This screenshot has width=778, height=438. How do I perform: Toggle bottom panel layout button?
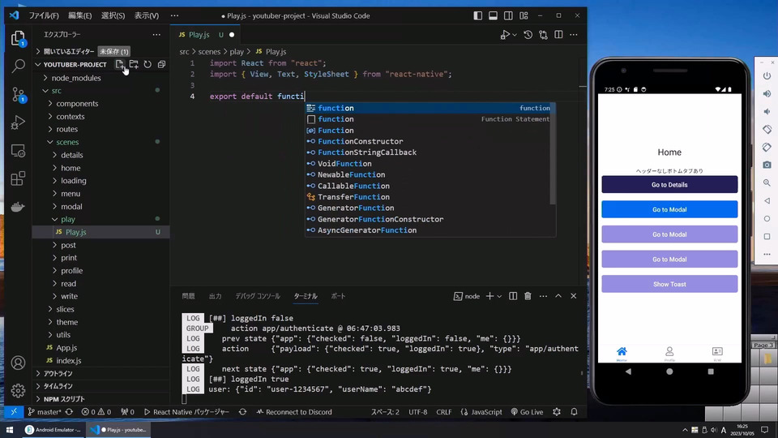pos(494,16)
